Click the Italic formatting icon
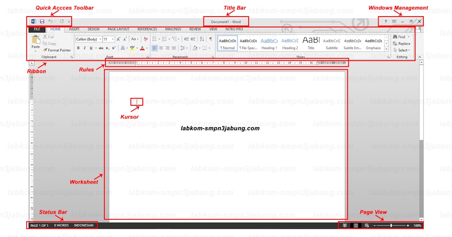The height and width of the screenshot is (237, 452). click(x=85, y=48)
